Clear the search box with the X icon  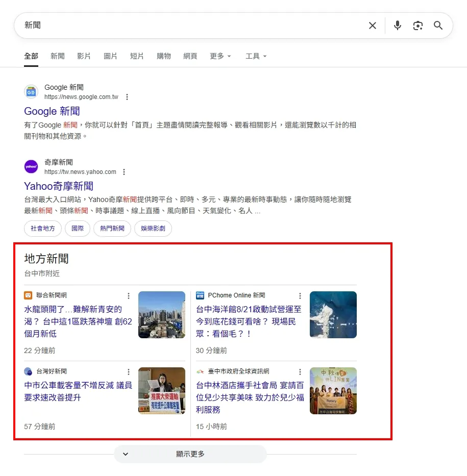pyautogui.click(x=372, y=25)
